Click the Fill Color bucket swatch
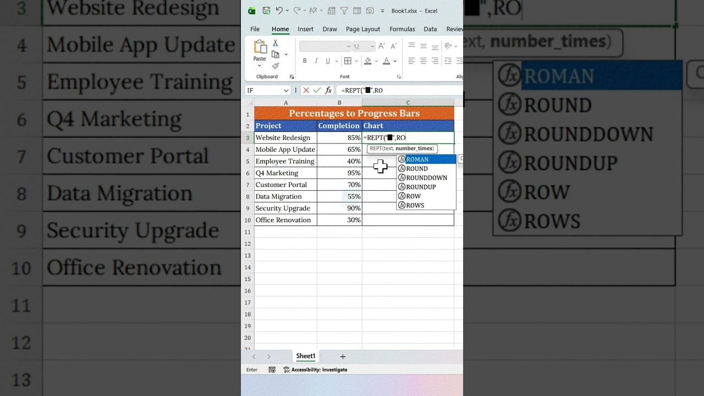This screenshot has width=704, height=396. [368, 61]
